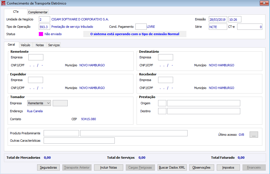This screenshot has width=270, height=174.
Task: Click the Remetente Empresa field
Action: [36, 57]
